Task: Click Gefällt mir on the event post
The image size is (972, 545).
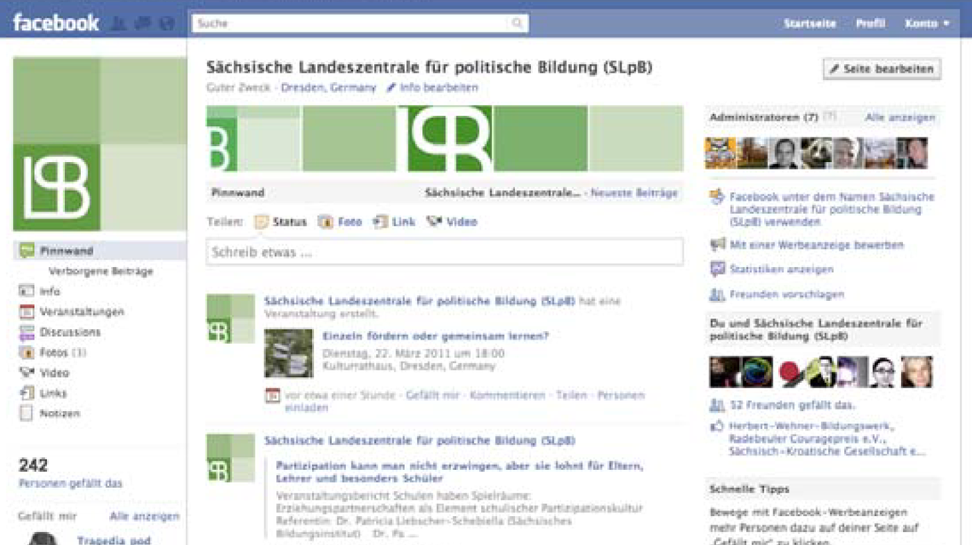Action: pos(432,396)
